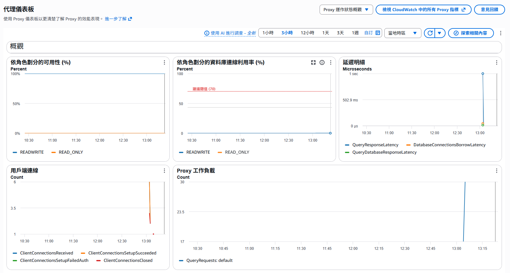
Task: Select the 1小時 time range
Action: [x=268, y=33]
